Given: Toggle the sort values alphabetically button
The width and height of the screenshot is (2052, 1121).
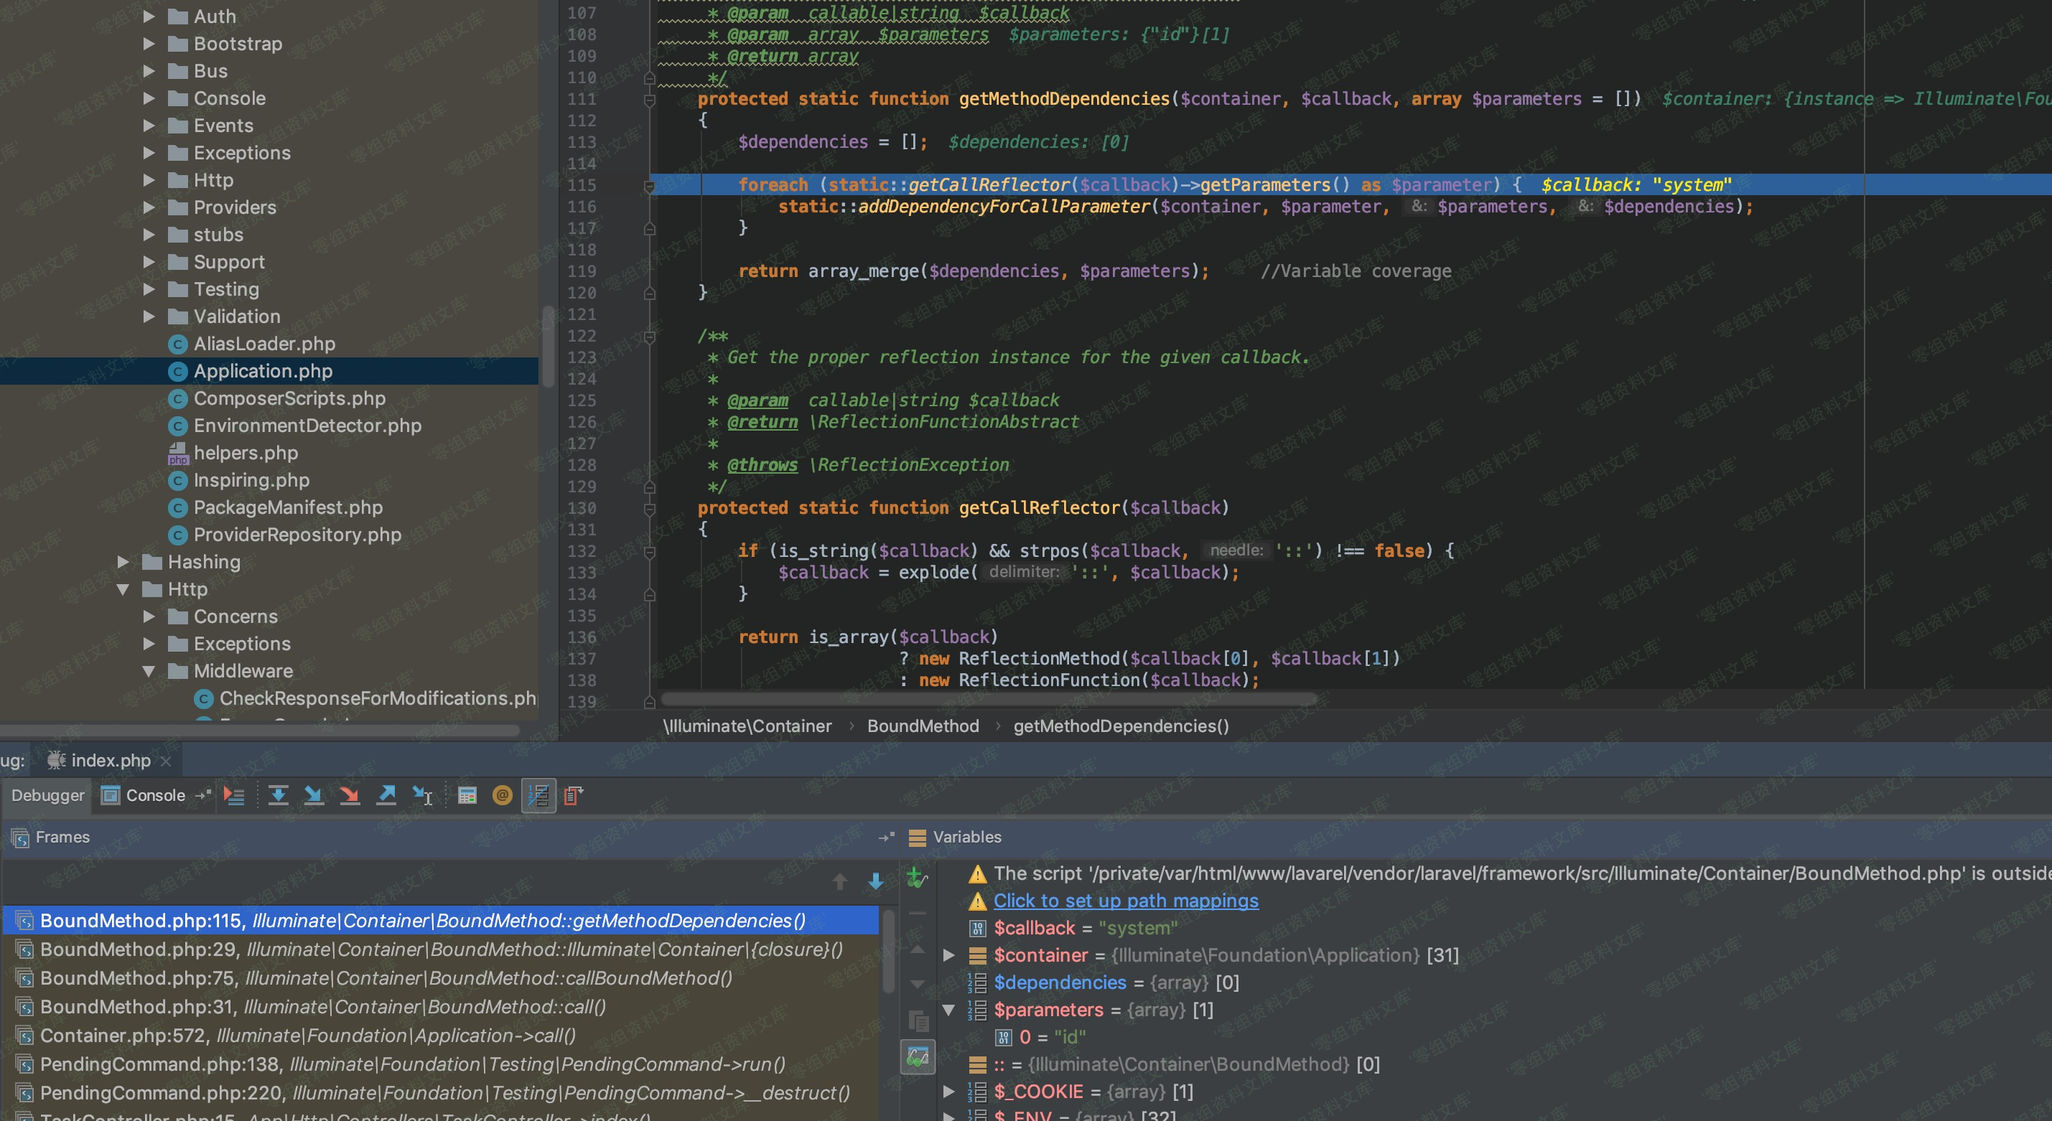Looking at the screenshot, I should [x=538, y=794].
